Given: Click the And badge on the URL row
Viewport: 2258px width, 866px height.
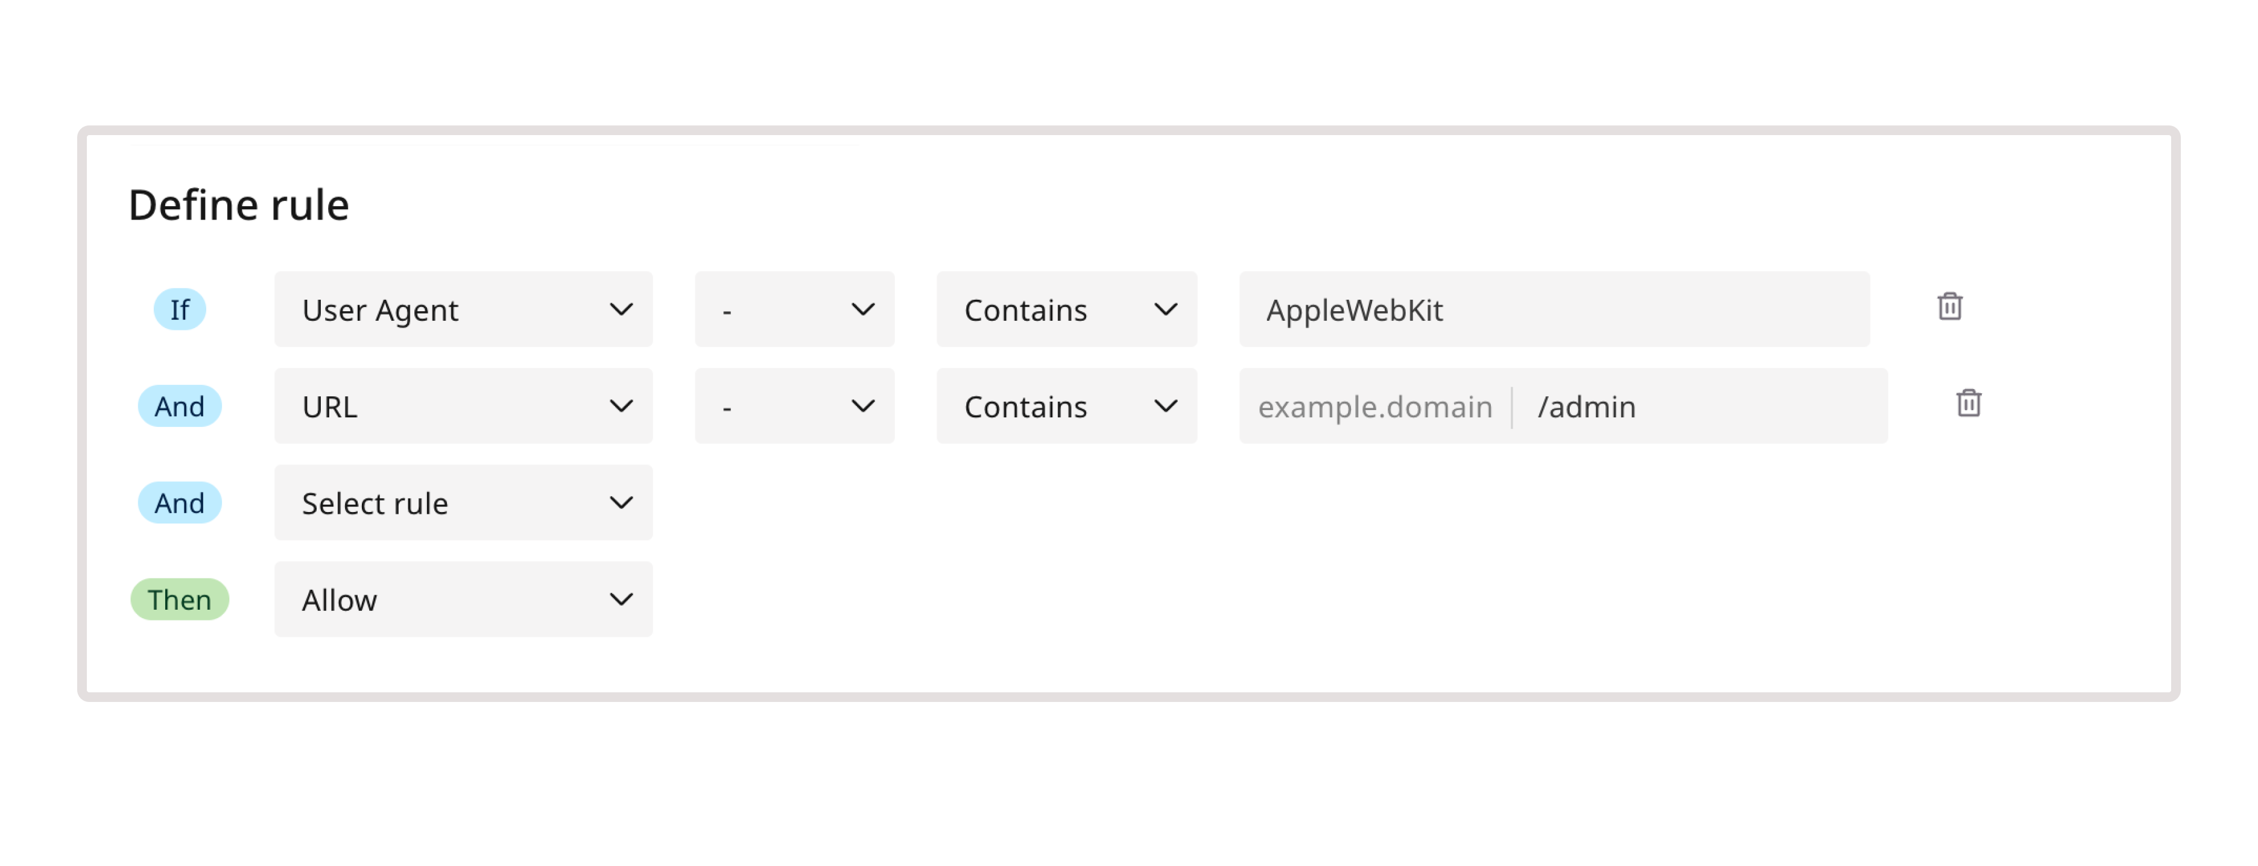Looking at the screenshot, I should tap(179, 406).
